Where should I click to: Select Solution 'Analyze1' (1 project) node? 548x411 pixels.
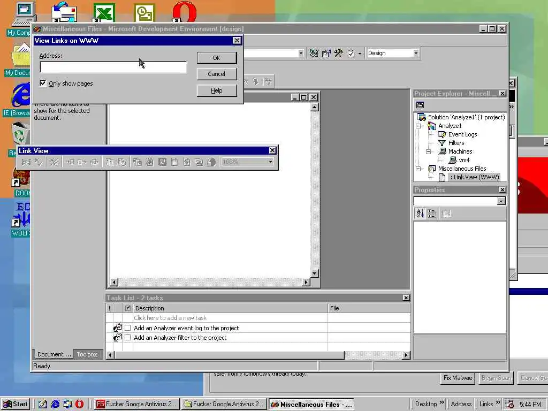pyautogui.click(x=466, y=117)
